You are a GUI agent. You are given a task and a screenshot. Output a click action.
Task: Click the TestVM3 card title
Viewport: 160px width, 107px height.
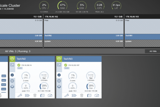coord(68,59)
